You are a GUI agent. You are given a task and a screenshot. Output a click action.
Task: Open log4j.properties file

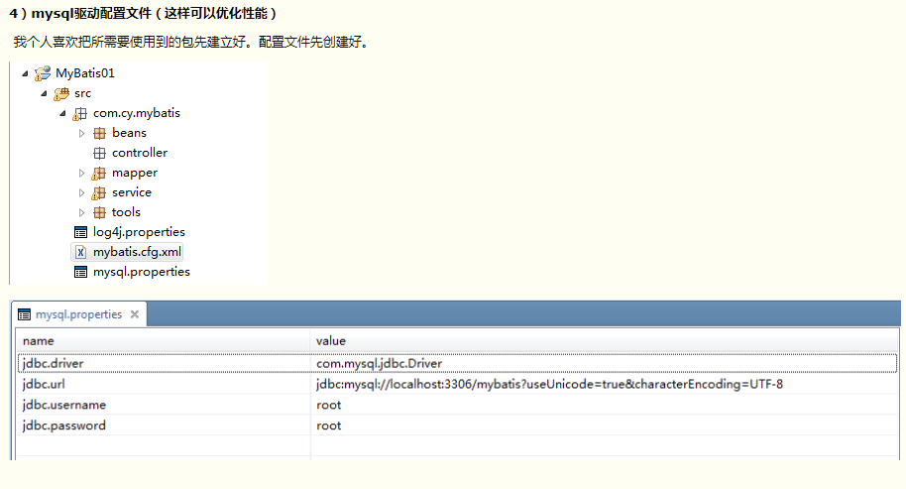(139, 232)
